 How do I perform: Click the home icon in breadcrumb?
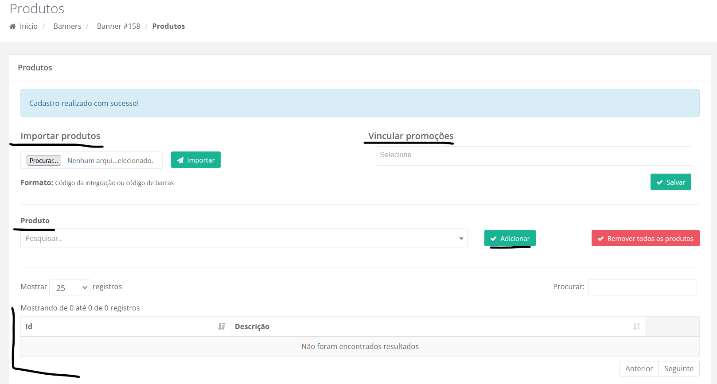coord(13,27)
